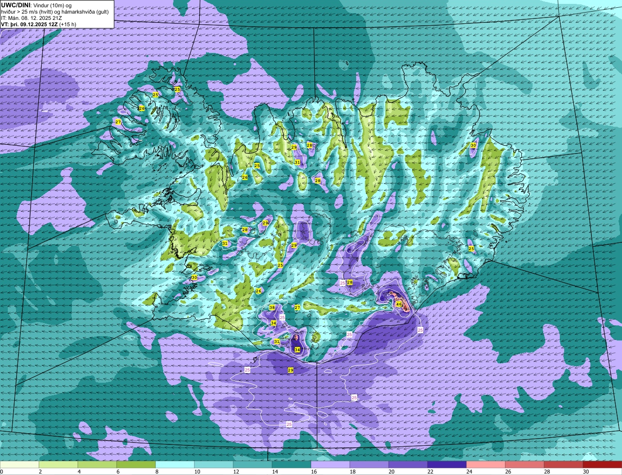Pick the 20–22 m/s violet swatch

(408, 465)
